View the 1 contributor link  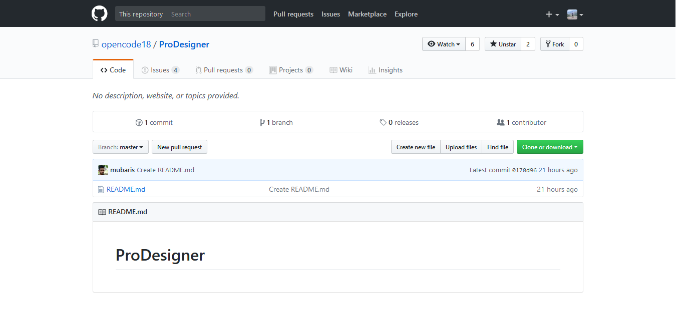tap(521, 122)
